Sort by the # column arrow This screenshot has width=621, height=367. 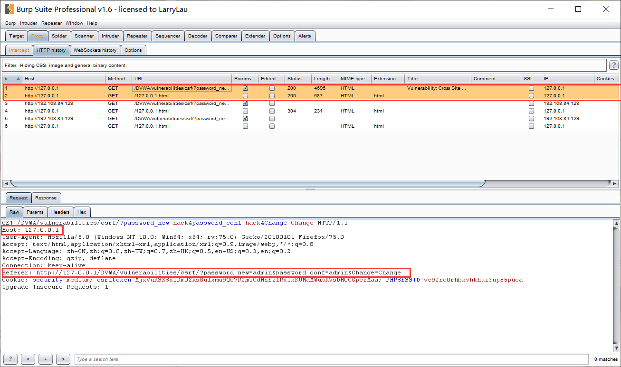click(x=19, y=79)
